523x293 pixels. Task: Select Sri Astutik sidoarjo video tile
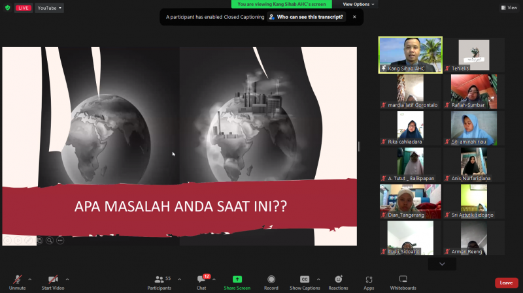tap(474, 202)
